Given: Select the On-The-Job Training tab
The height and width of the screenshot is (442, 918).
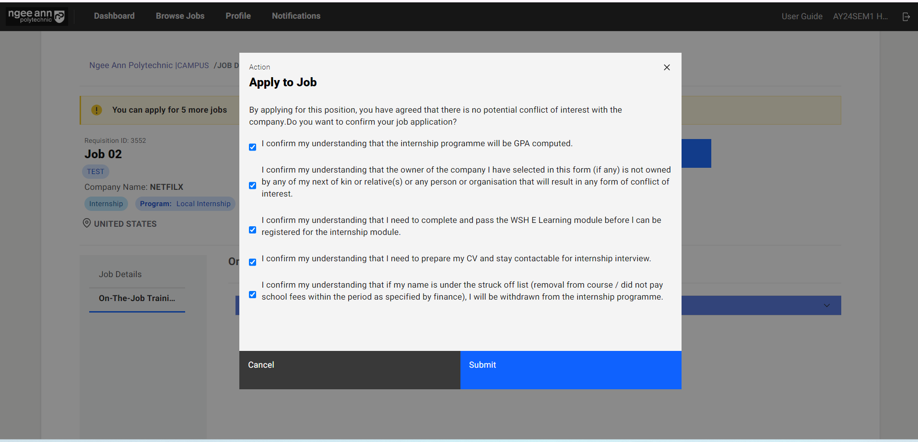Looking at the screenshot, I should [x=137, y=298].
